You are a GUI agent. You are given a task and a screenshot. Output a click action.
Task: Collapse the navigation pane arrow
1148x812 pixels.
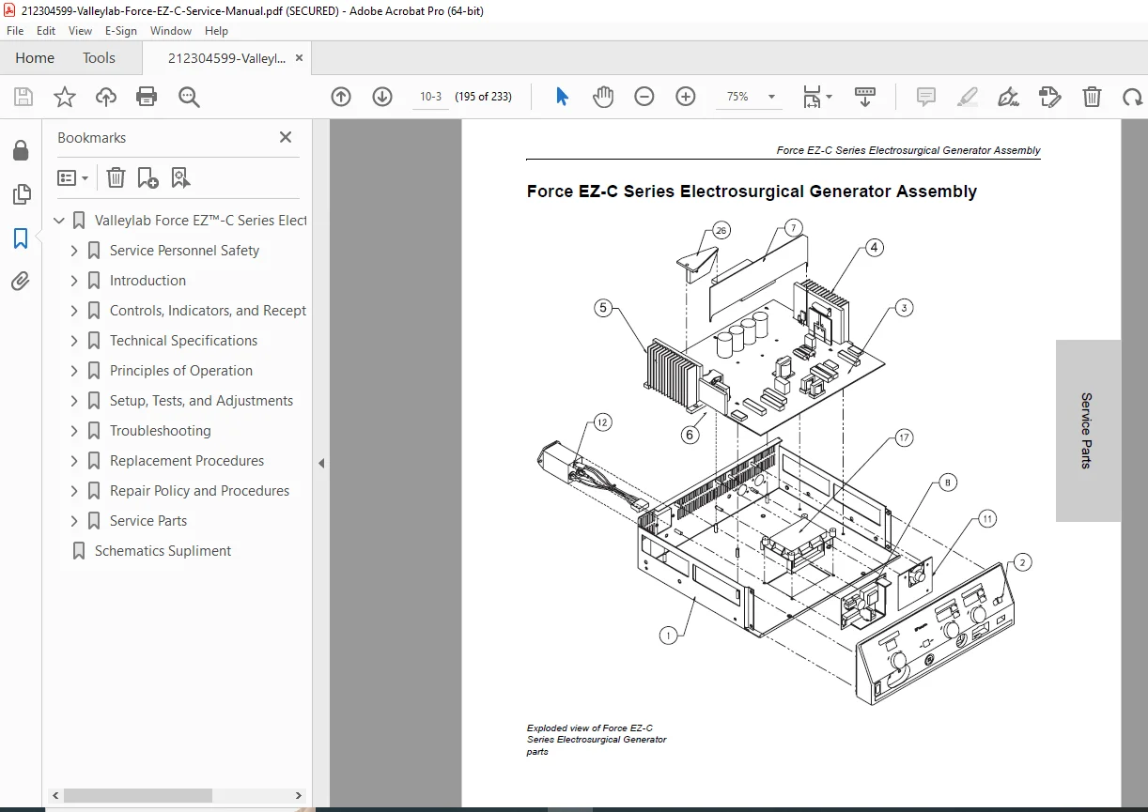321,464
